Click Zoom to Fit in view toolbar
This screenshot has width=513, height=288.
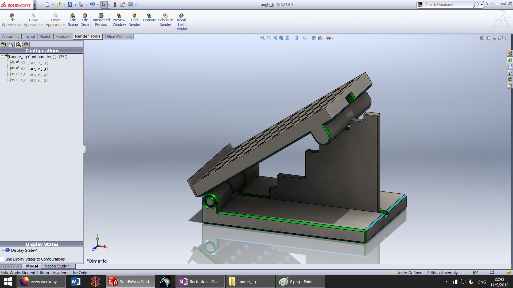[x=262, y=38]
